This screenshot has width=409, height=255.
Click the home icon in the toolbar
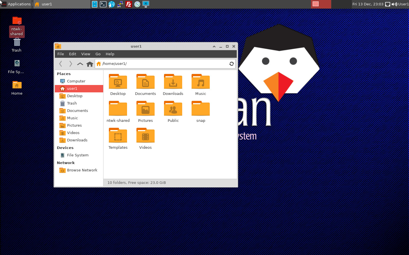pos(90,64)
